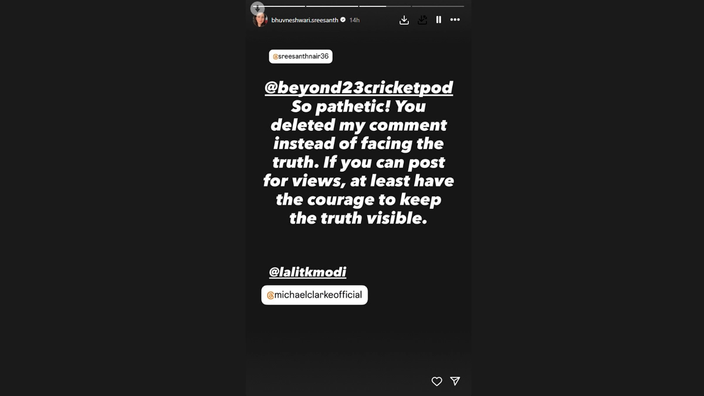704x396 pixels.
Task: Click the verified badge next to username
Action: tap(343, 20)
